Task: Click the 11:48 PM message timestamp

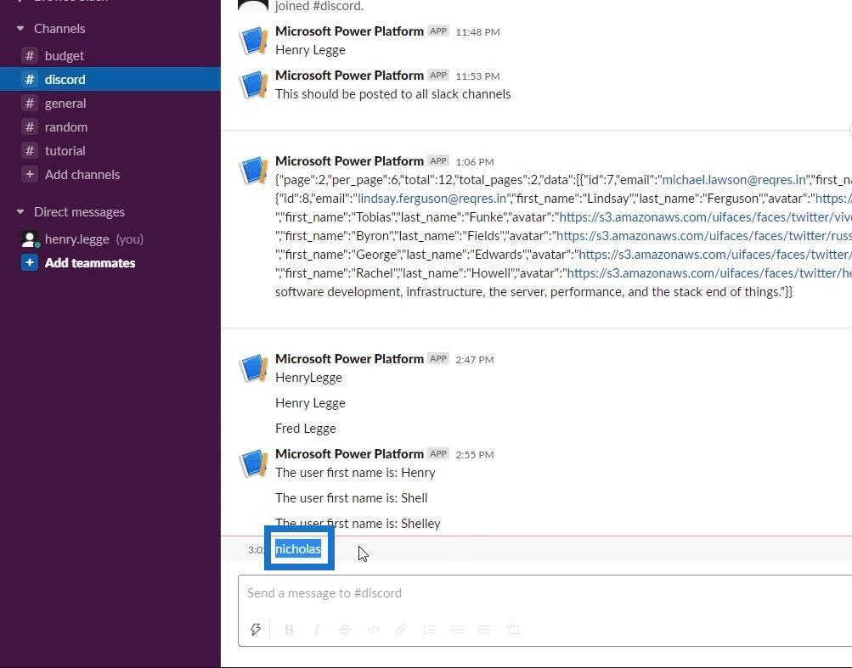Action: 477,32
